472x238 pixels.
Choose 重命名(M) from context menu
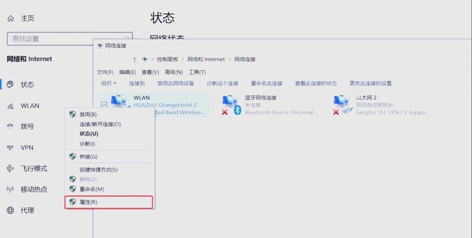pyautogui.click(x=110, y=189)
